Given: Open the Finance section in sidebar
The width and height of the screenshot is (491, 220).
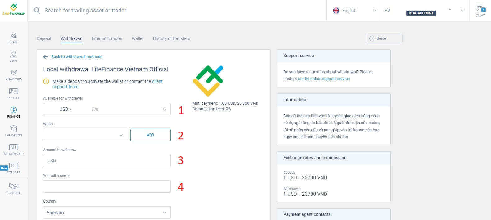Looking at the screenshot, I should [x=14, y=112].
